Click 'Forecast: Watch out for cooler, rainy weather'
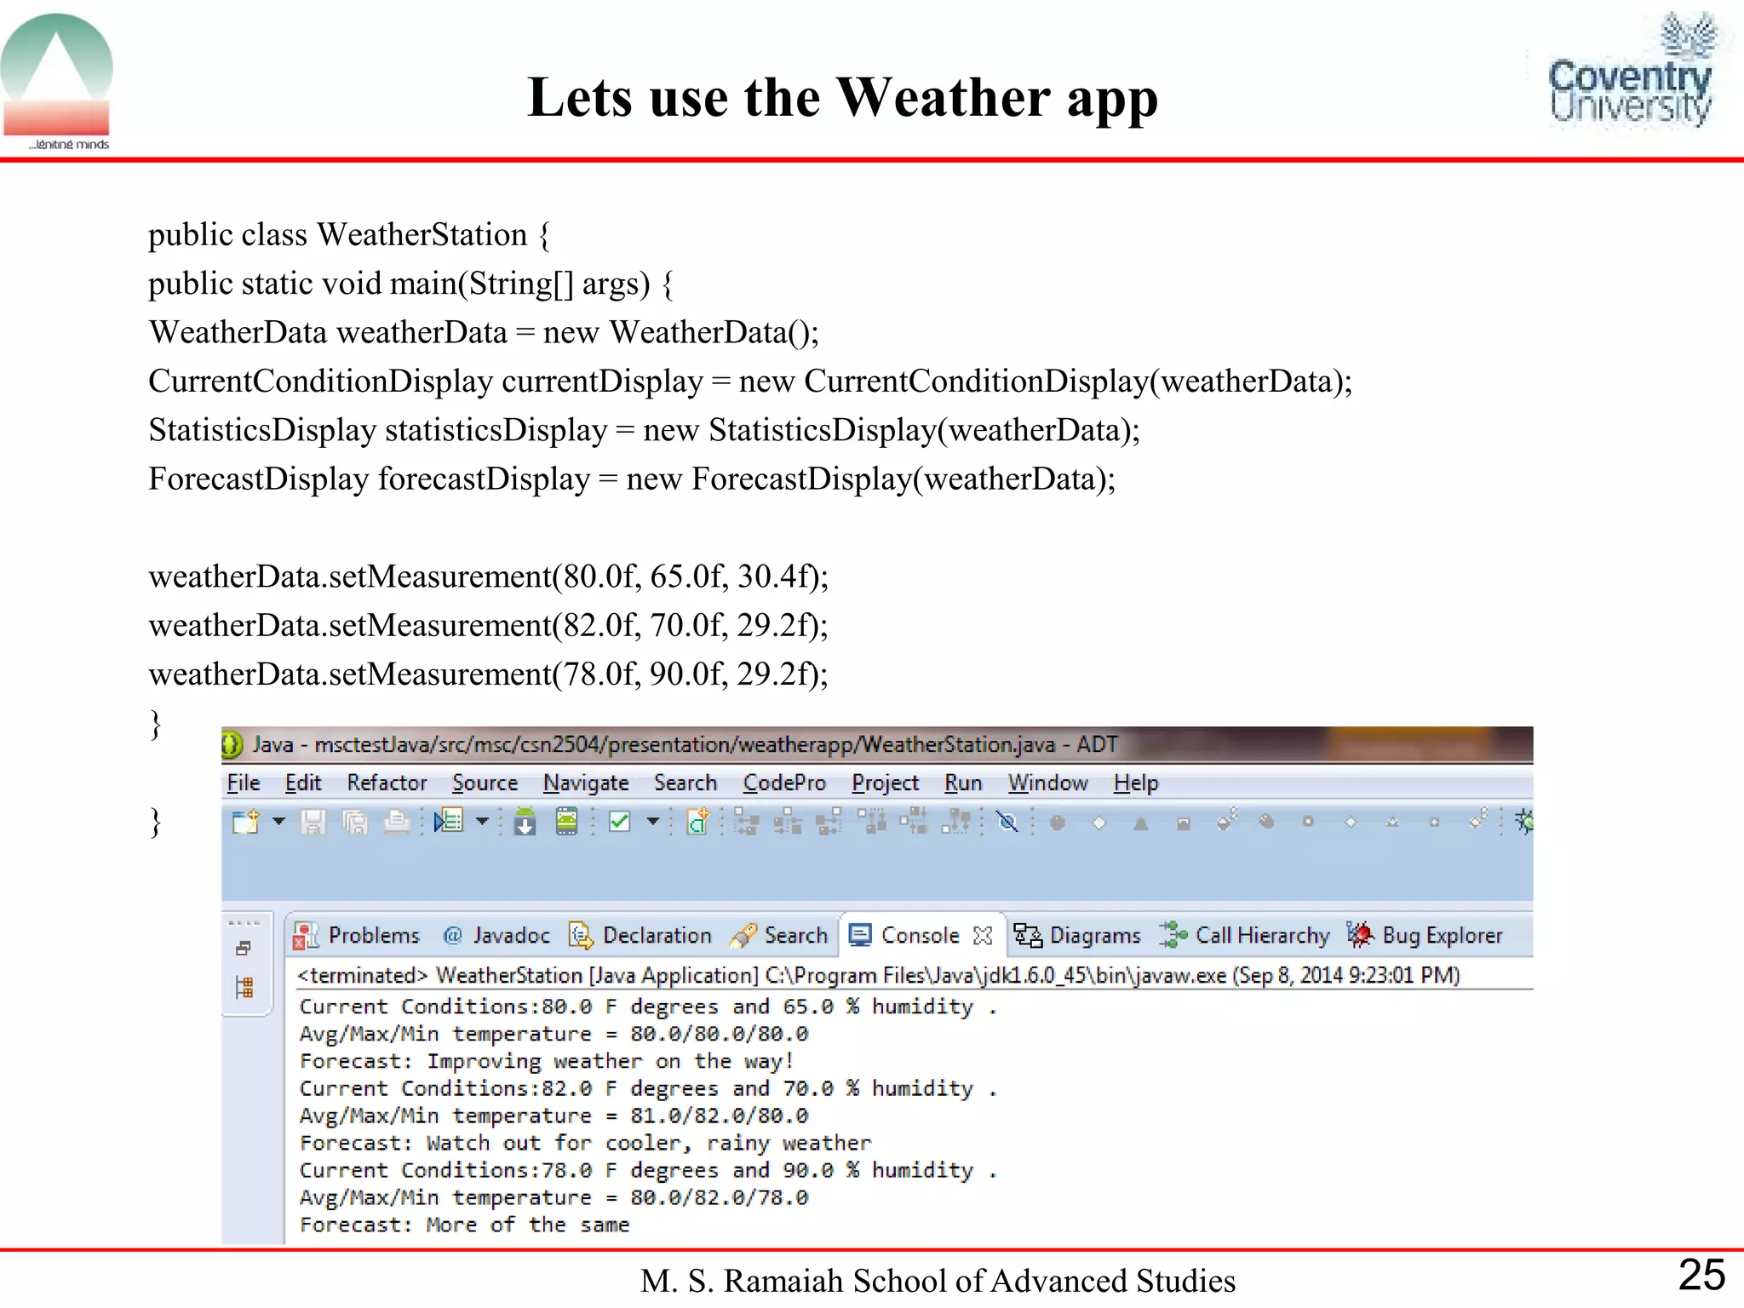The width and height of the screenshot is (1744, 1308). pyautogui.click(x=586, y=1143)
